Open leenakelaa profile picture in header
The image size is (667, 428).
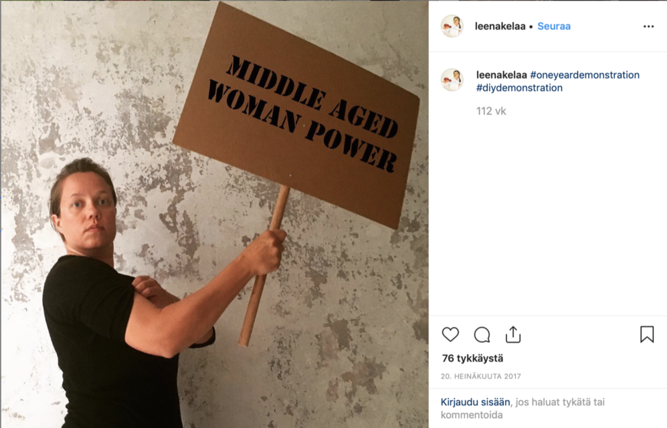[x=452, y=26]
